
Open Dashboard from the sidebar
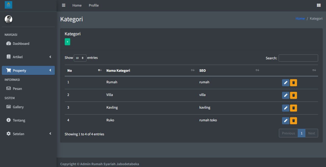click(x=21, y=44)
